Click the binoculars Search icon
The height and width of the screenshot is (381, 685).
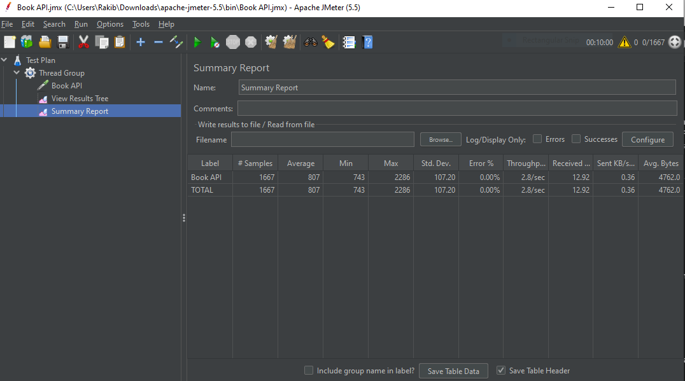pos(311,43)
